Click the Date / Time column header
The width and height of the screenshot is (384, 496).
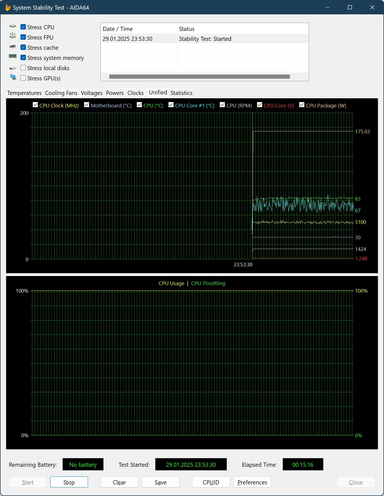[x=139, y=29]
